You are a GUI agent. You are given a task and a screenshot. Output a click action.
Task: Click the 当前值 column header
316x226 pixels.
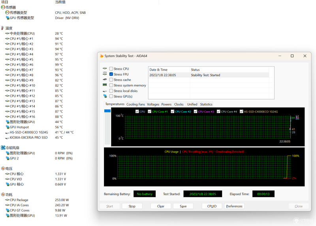pos(60,2)
